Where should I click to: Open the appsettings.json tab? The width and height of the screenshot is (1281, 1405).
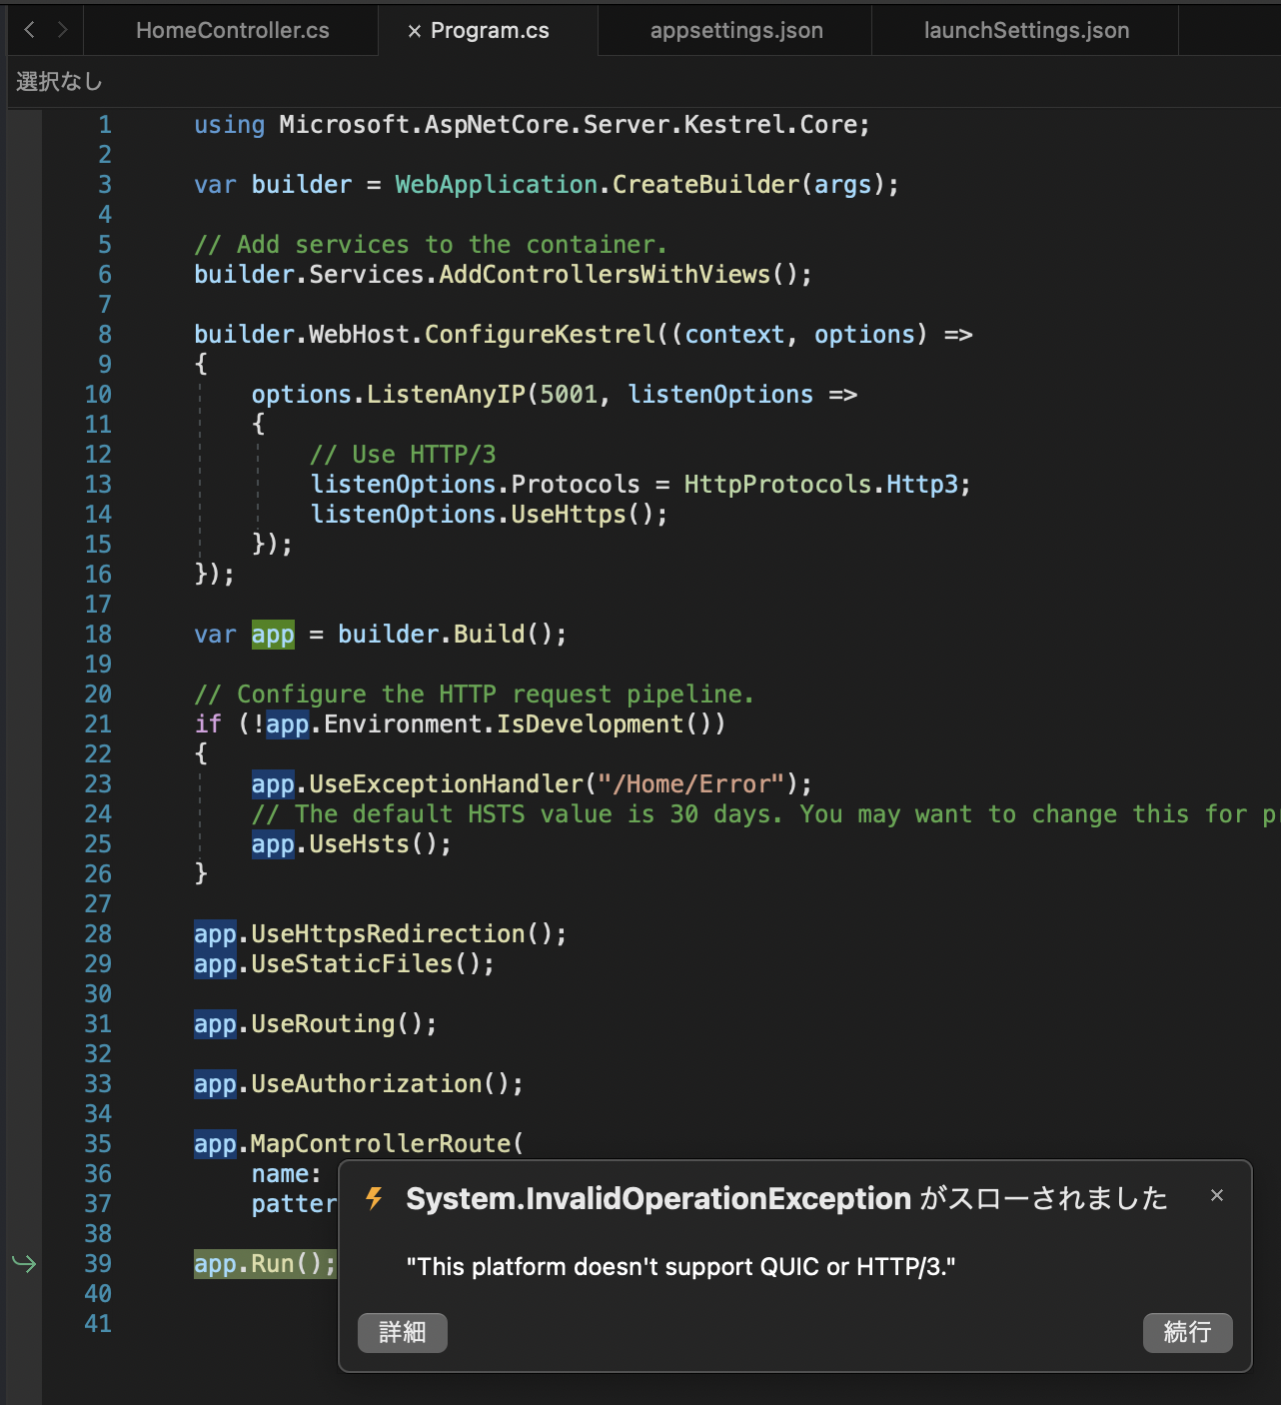point(736,30)
